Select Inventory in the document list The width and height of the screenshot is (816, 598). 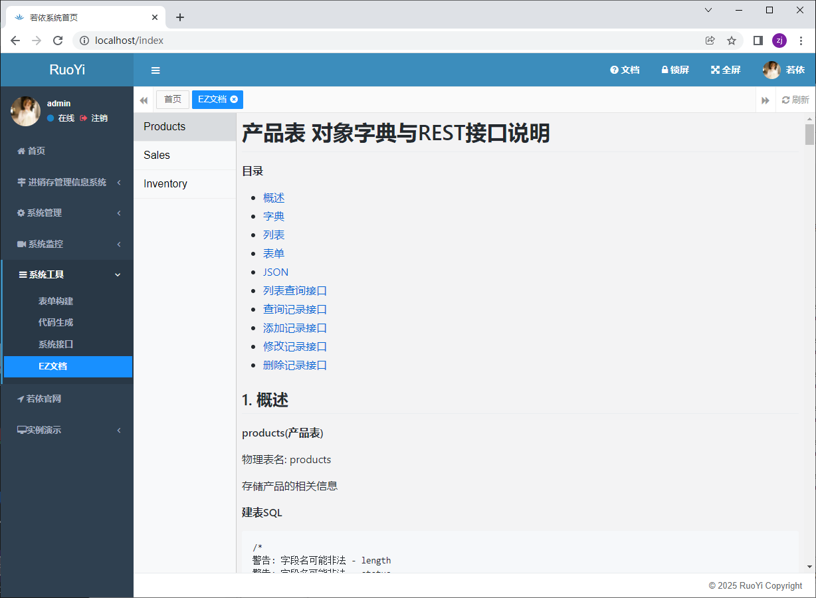point(165,183)
